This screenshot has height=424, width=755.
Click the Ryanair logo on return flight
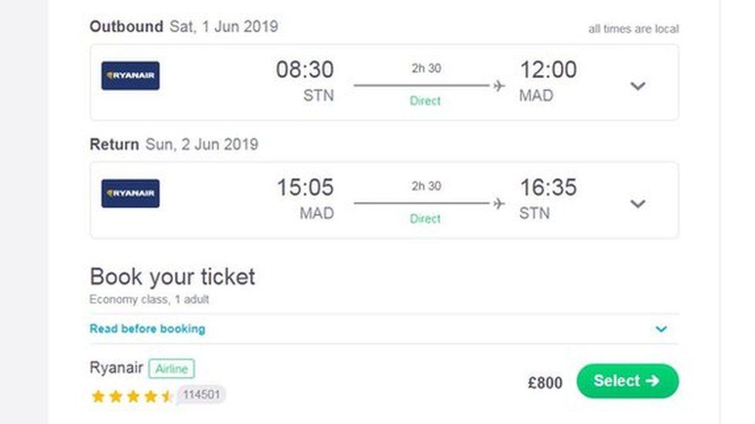click(130, 193)
